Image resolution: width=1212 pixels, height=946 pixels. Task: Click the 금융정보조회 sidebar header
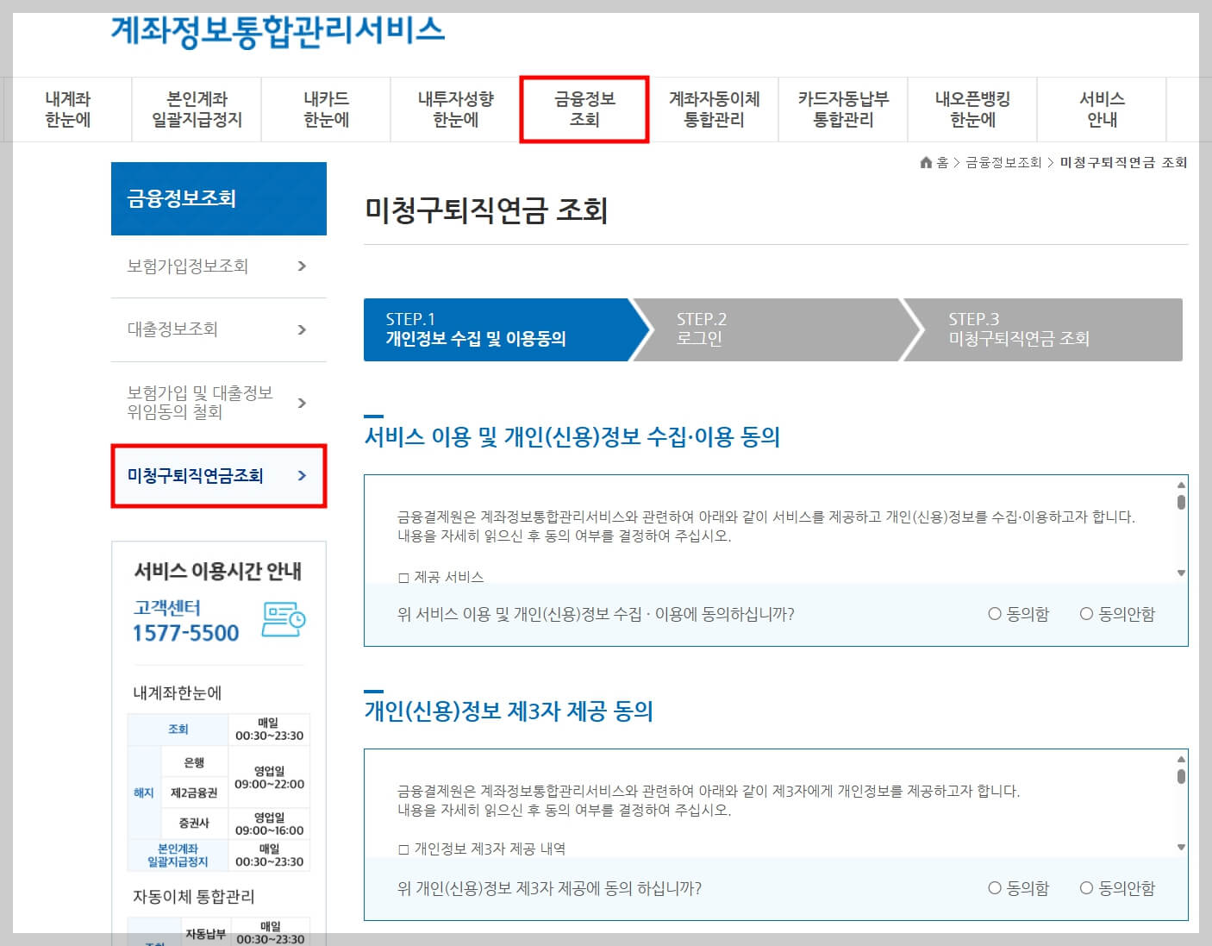(x=219, y=198)
